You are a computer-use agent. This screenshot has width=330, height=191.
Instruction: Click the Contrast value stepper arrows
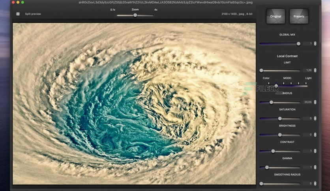[315, 151]
